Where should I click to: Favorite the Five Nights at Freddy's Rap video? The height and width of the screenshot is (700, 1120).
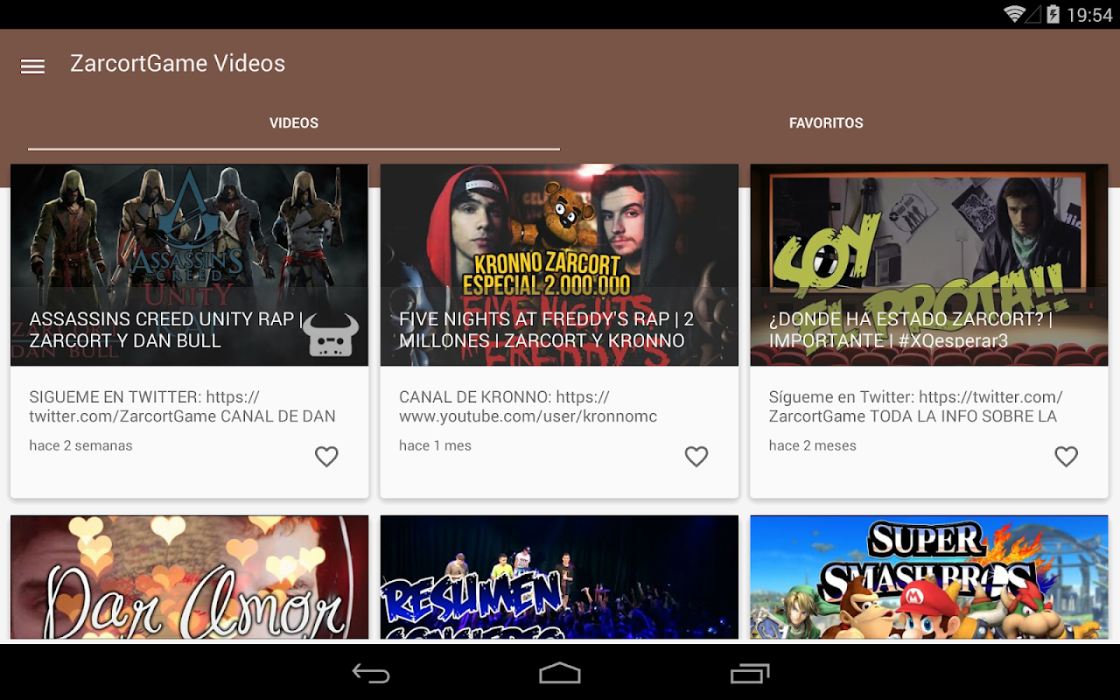pos(696,456)
